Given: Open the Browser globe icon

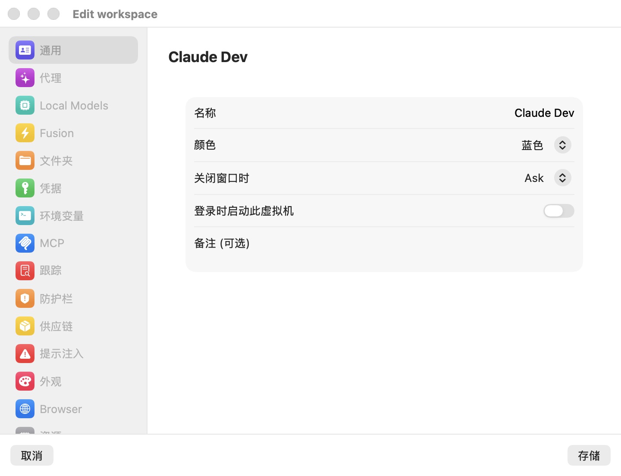Looking at the screenshot, I should pos(25,409).
